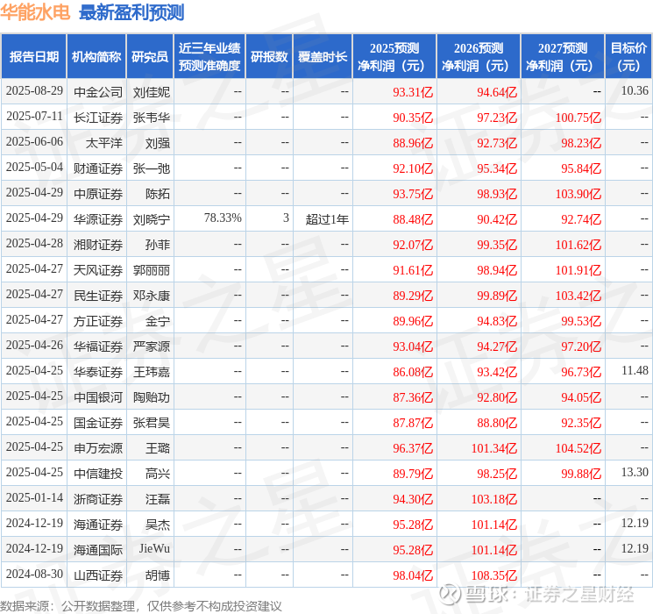Viewport: 653px width, 614px height.
Task: Click the 100.75亿 forecast value
Action: tap(578, 118)
